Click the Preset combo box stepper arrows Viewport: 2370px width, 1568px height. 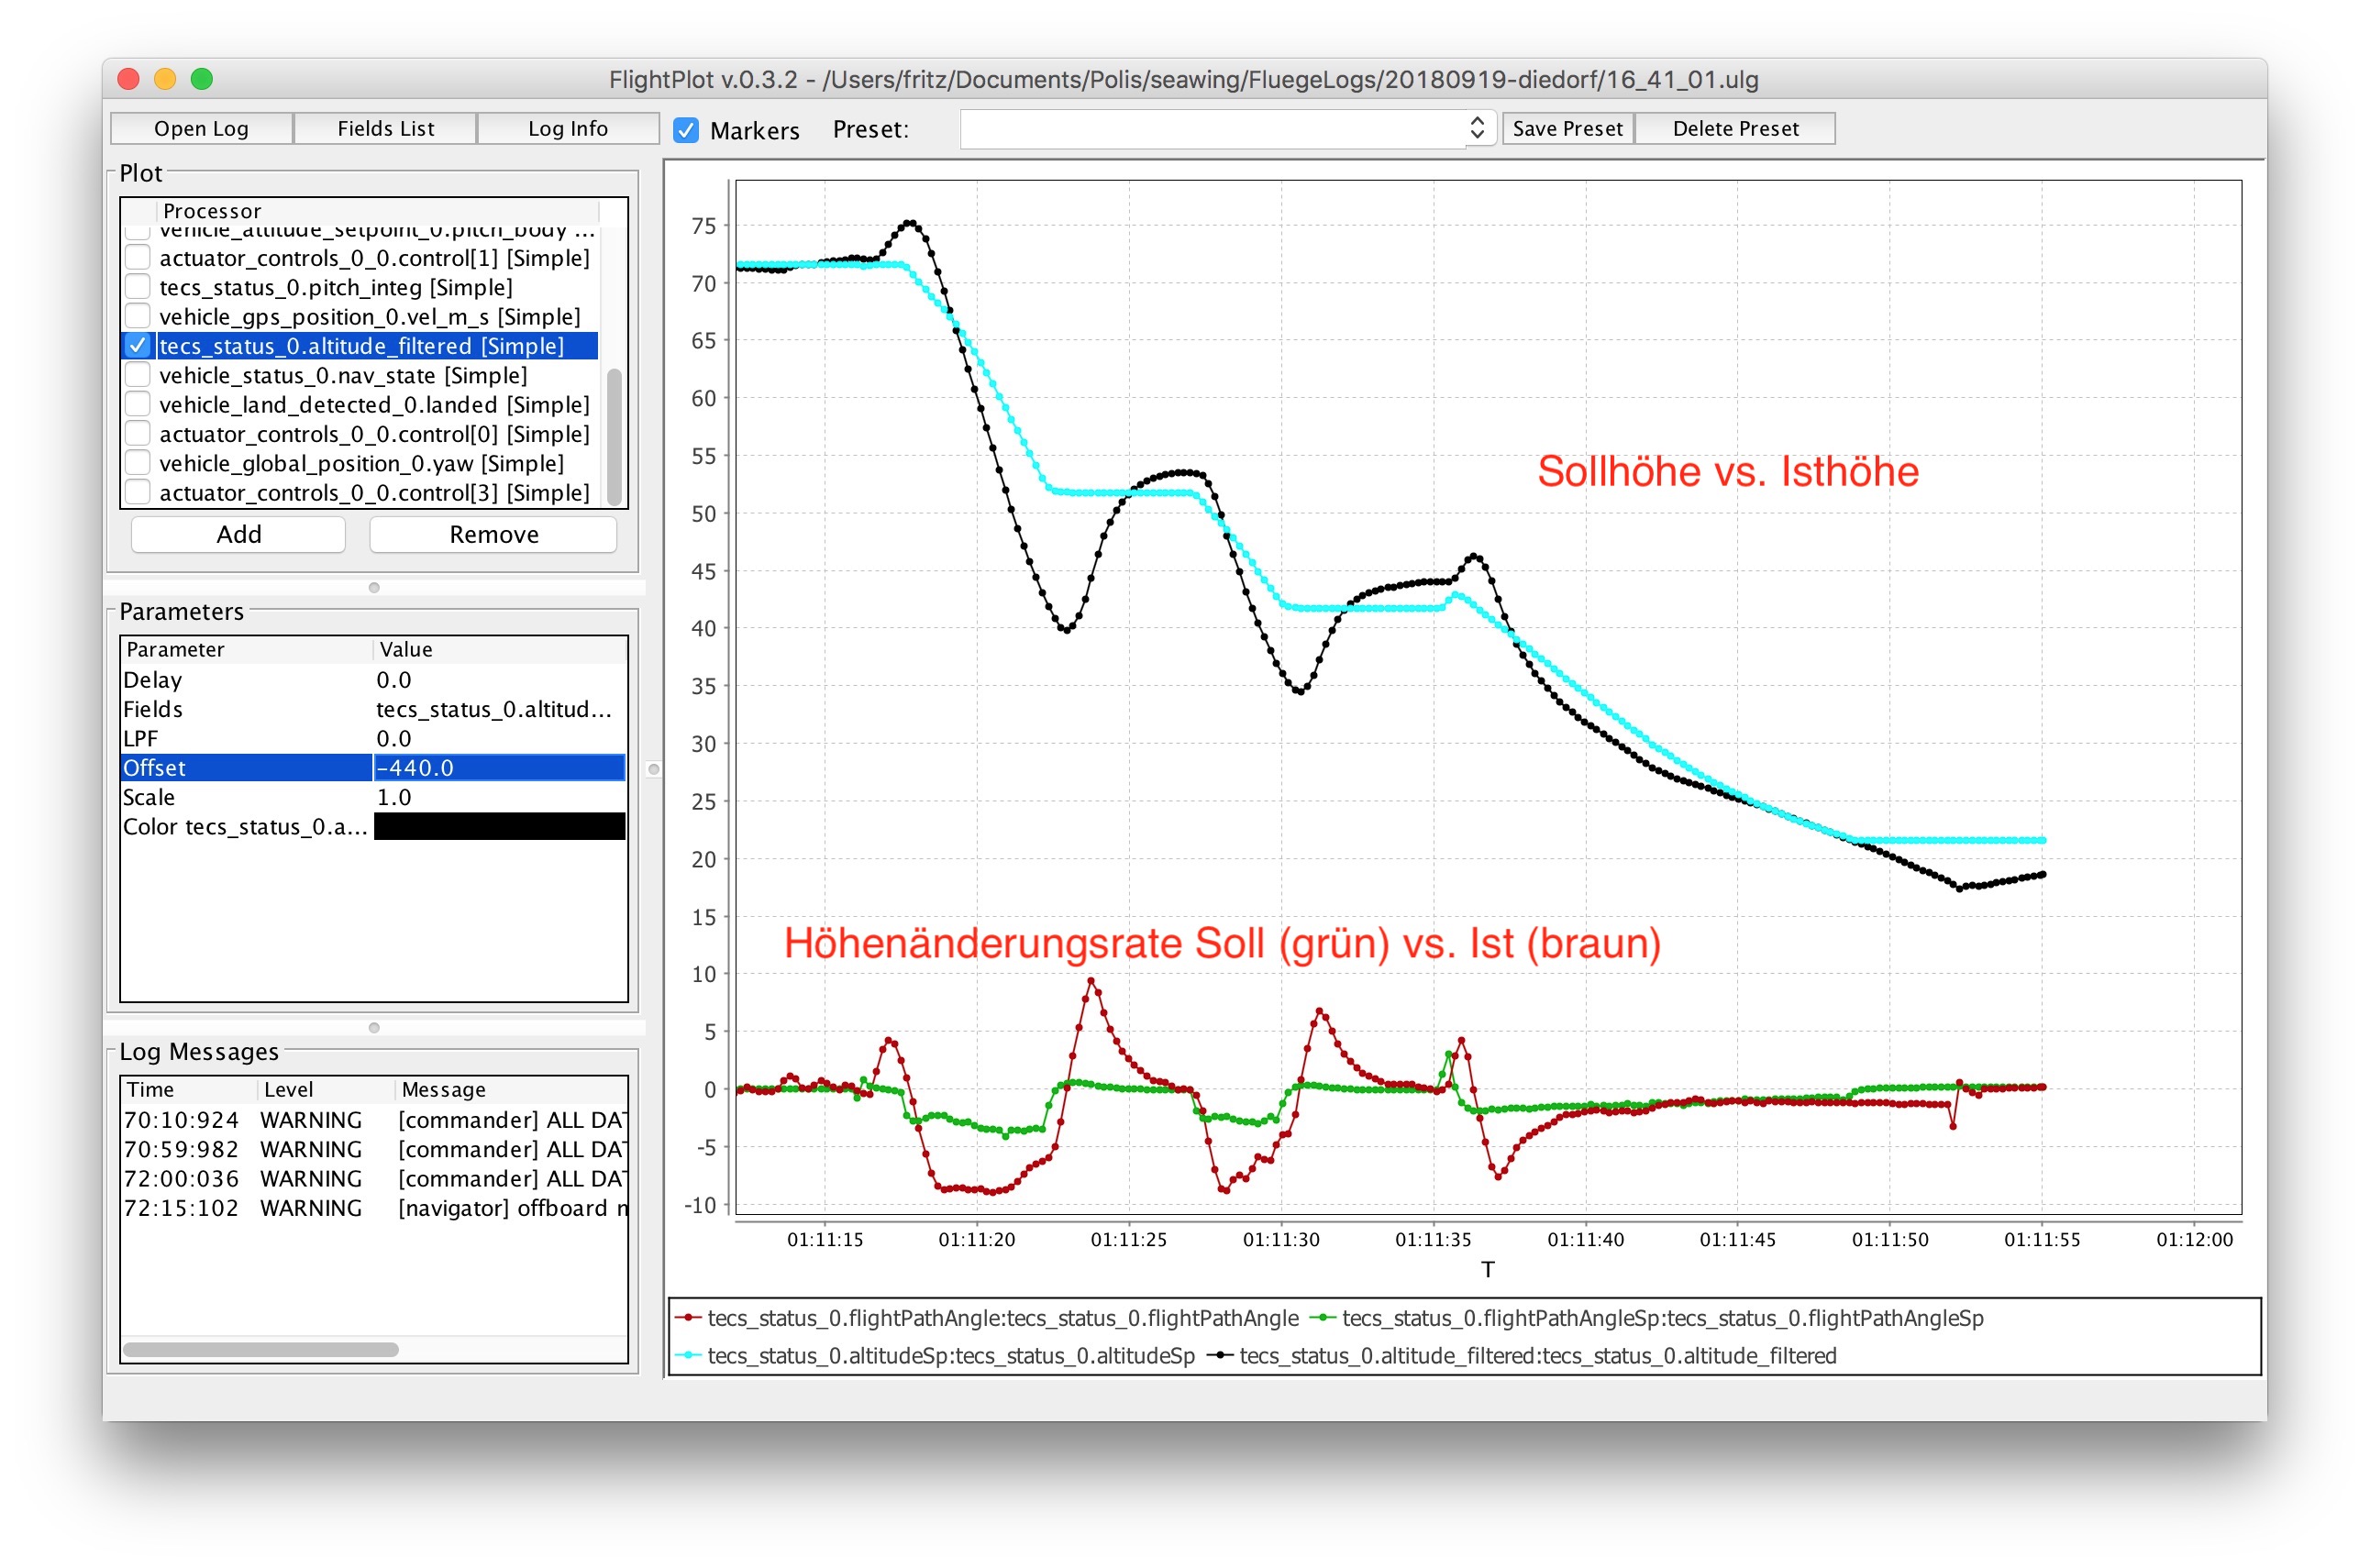[1477, 128]
